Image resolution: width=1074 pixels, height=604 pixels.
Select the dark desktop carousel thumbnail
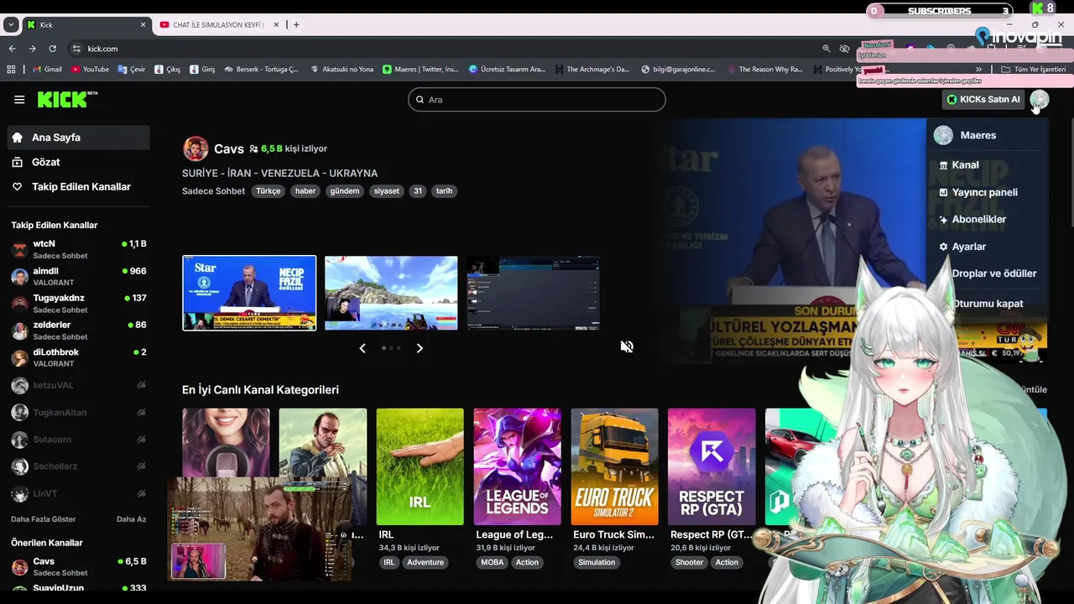coord(533,293)
